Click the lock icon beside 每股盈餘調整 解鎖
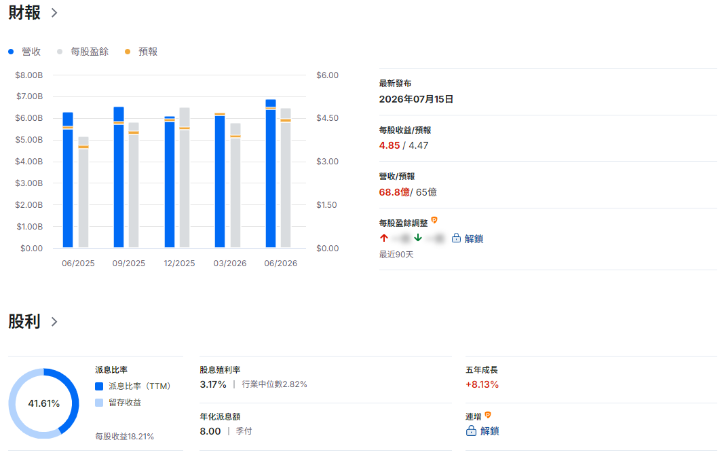This screenshot has height=457, width=722. (x=456, y=238)
